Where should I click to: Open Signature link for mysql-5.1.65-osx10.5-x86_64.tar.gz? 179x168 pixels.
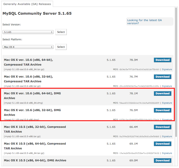point(167,153)
